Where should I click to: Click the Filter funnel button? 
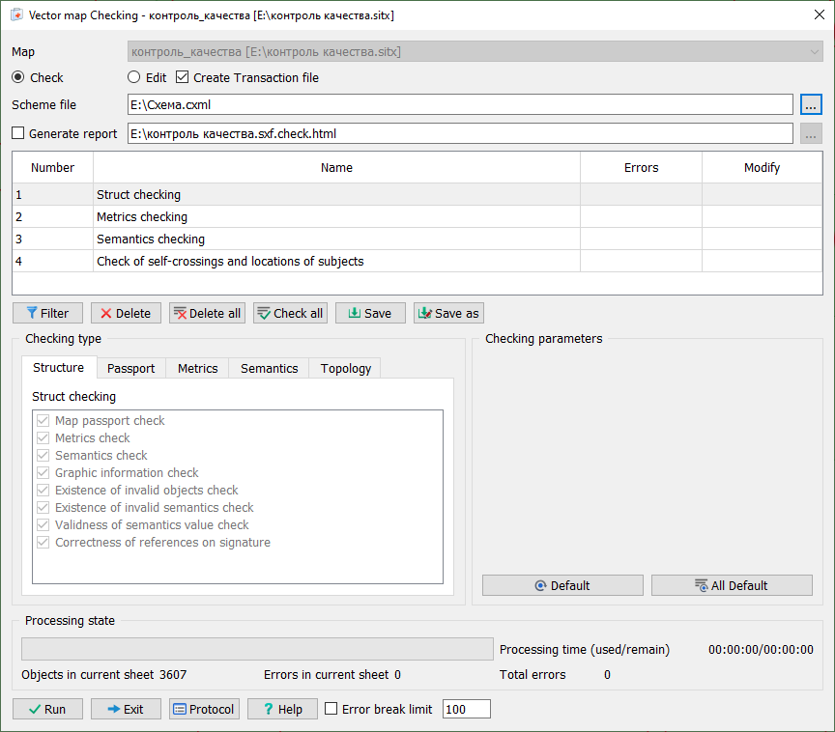click(47, 313)
